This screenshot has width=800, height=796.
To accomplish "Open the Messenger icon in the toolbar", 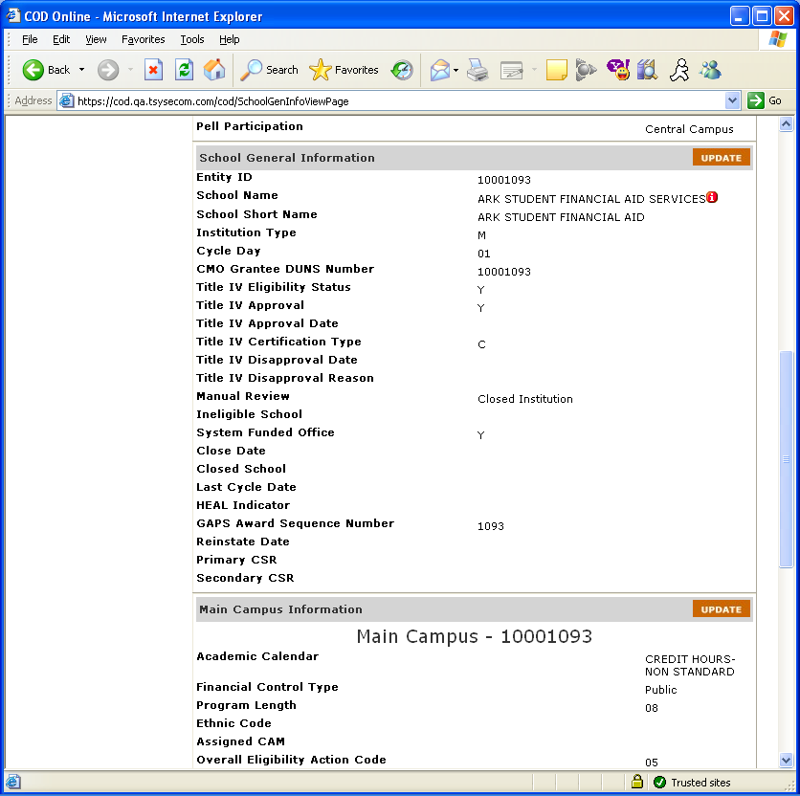I will pos(710,70).
